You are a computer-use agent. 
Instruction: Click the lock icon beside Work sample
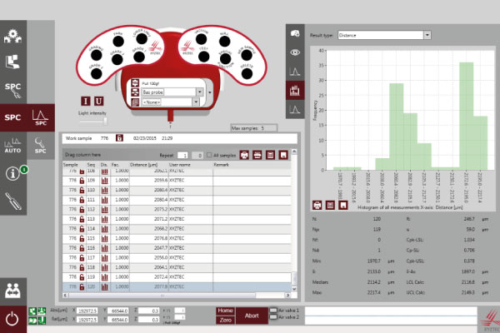coord(119,137)
